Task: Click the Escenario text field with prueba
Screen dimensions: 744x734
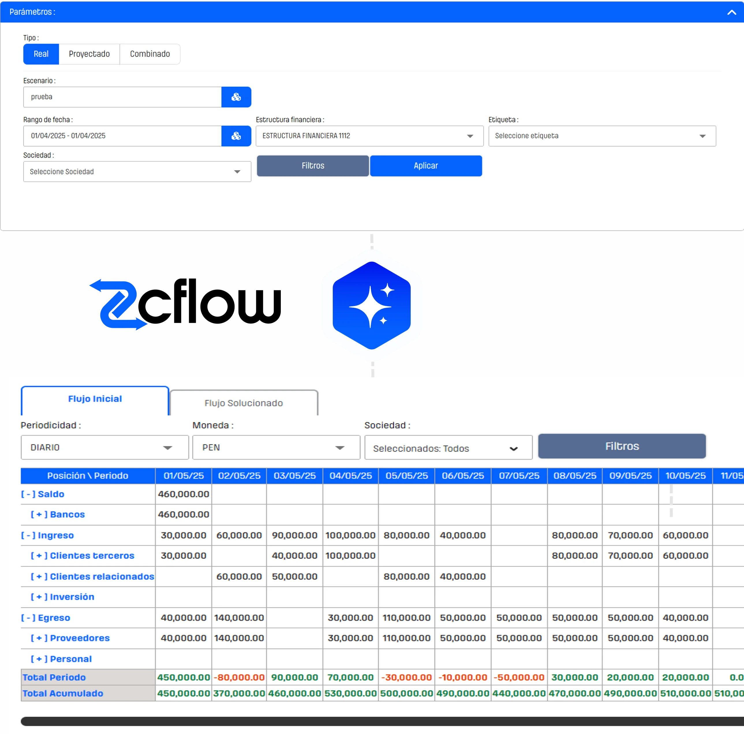Action: click(122, 97)
